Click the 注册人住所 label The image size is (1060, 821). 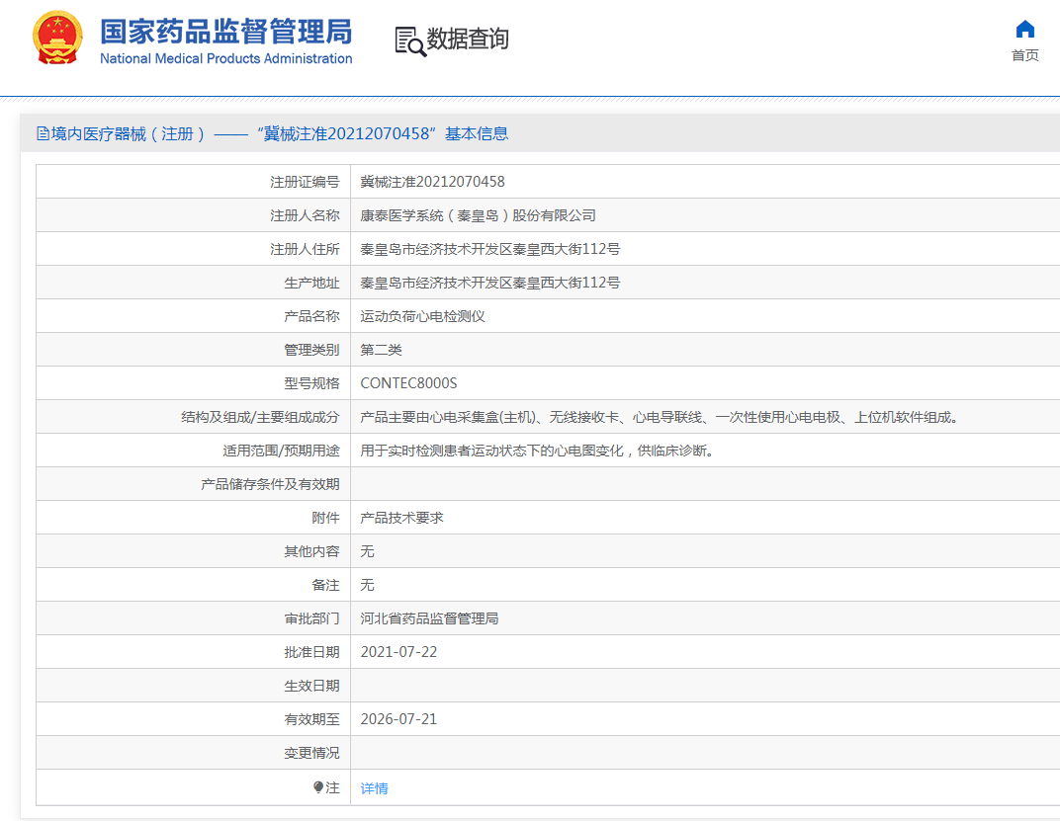[305, 249]
